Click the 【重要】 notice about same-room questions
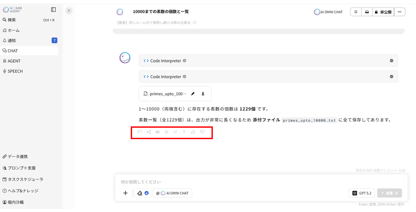Image resolution: width=416 pixels, height=212 pixels. click(x=154, y=23)
